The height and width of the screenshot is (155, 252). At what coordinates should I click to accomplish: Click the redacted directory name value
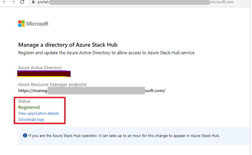tap(44, 74)
